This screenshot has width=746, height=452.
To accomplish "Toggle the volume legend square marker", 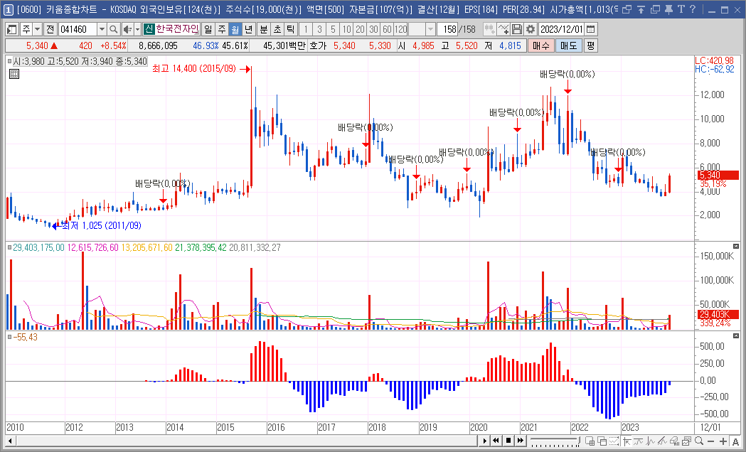I will [x=9, y=247].
